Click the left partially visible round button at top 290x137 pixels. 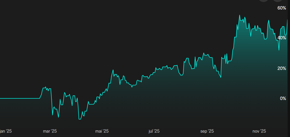(264, 1)
